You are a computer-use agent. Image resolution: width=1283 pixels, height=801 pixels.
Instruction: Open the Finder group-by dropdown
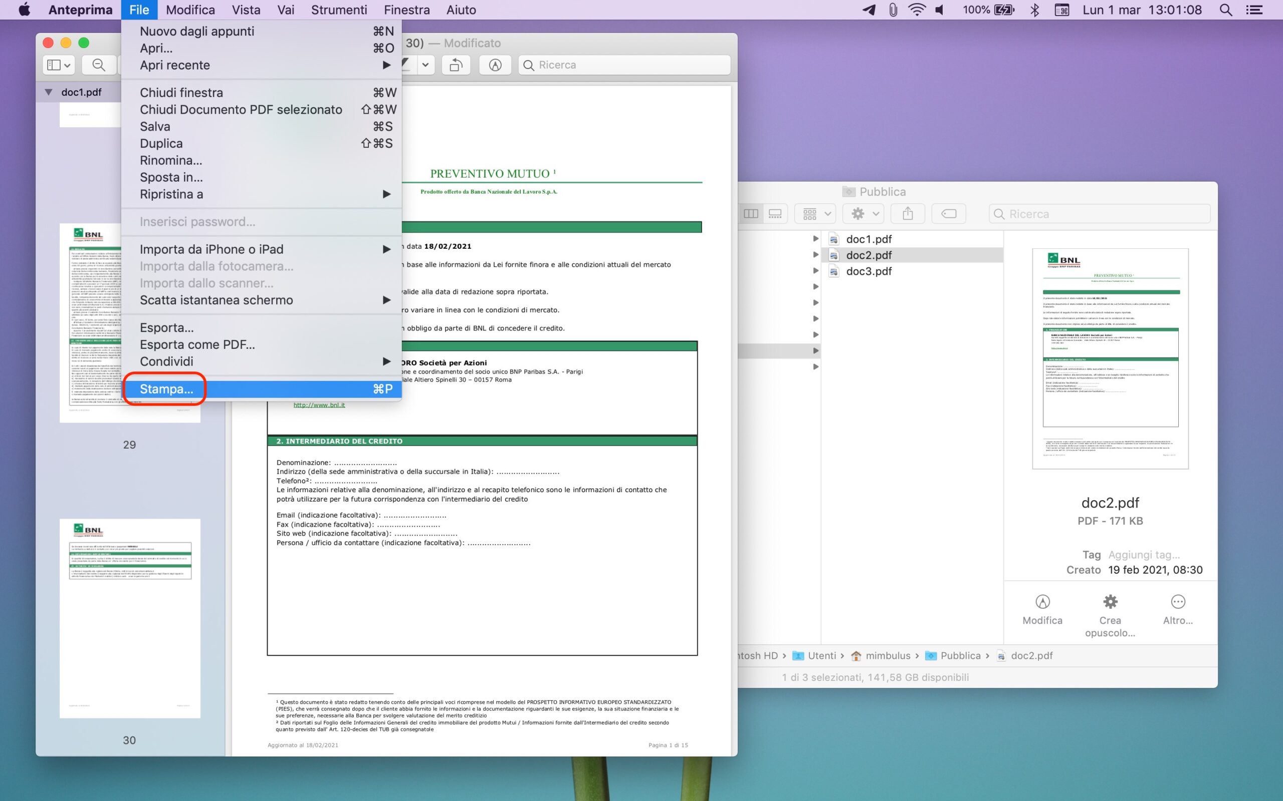(815, 213)
